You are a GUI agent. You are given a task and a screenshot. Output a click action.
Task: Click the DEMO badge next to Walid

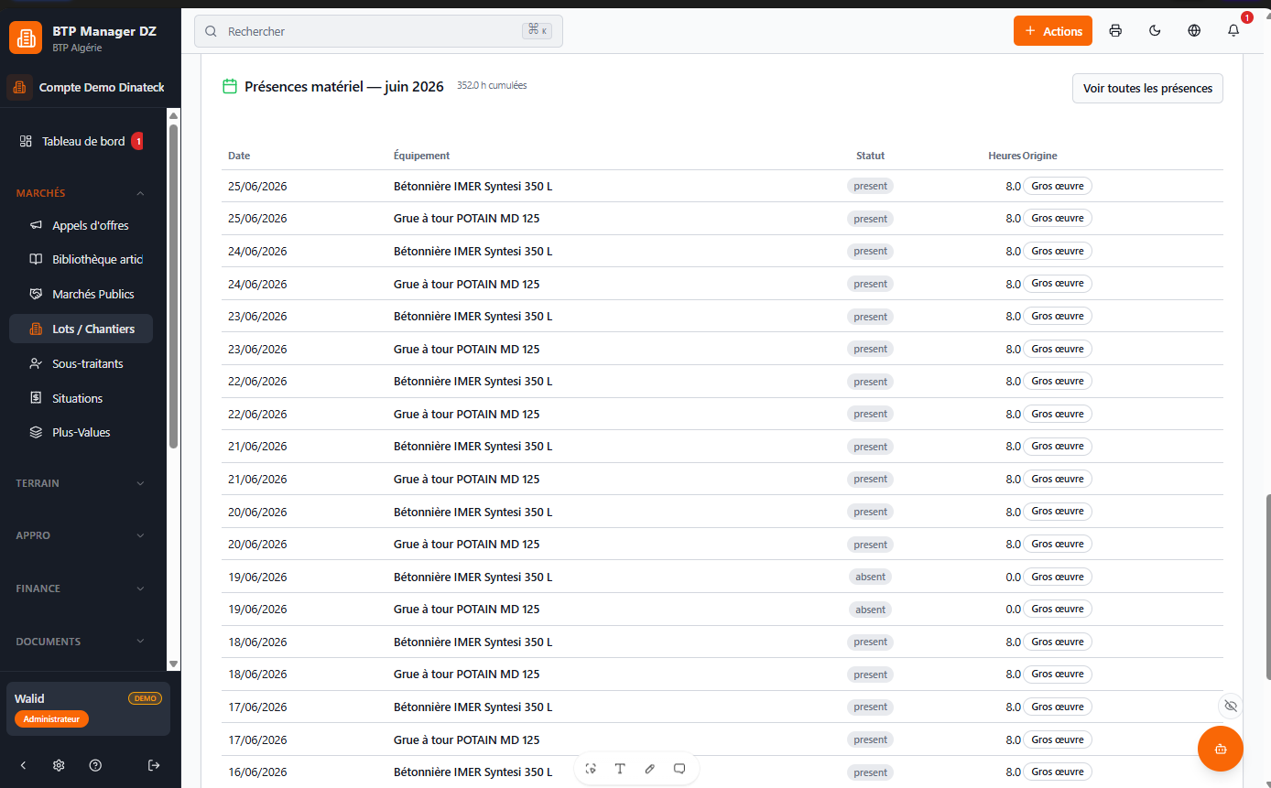(x=145, y=698)
